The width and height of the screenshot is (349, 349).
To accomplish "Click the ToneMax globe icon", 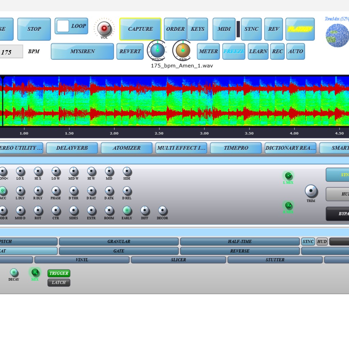I will coord(337,35).
